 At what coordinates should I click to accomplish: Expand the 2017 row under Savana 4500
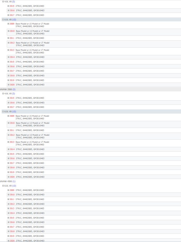pyautogui.click(x=8, y=227)
